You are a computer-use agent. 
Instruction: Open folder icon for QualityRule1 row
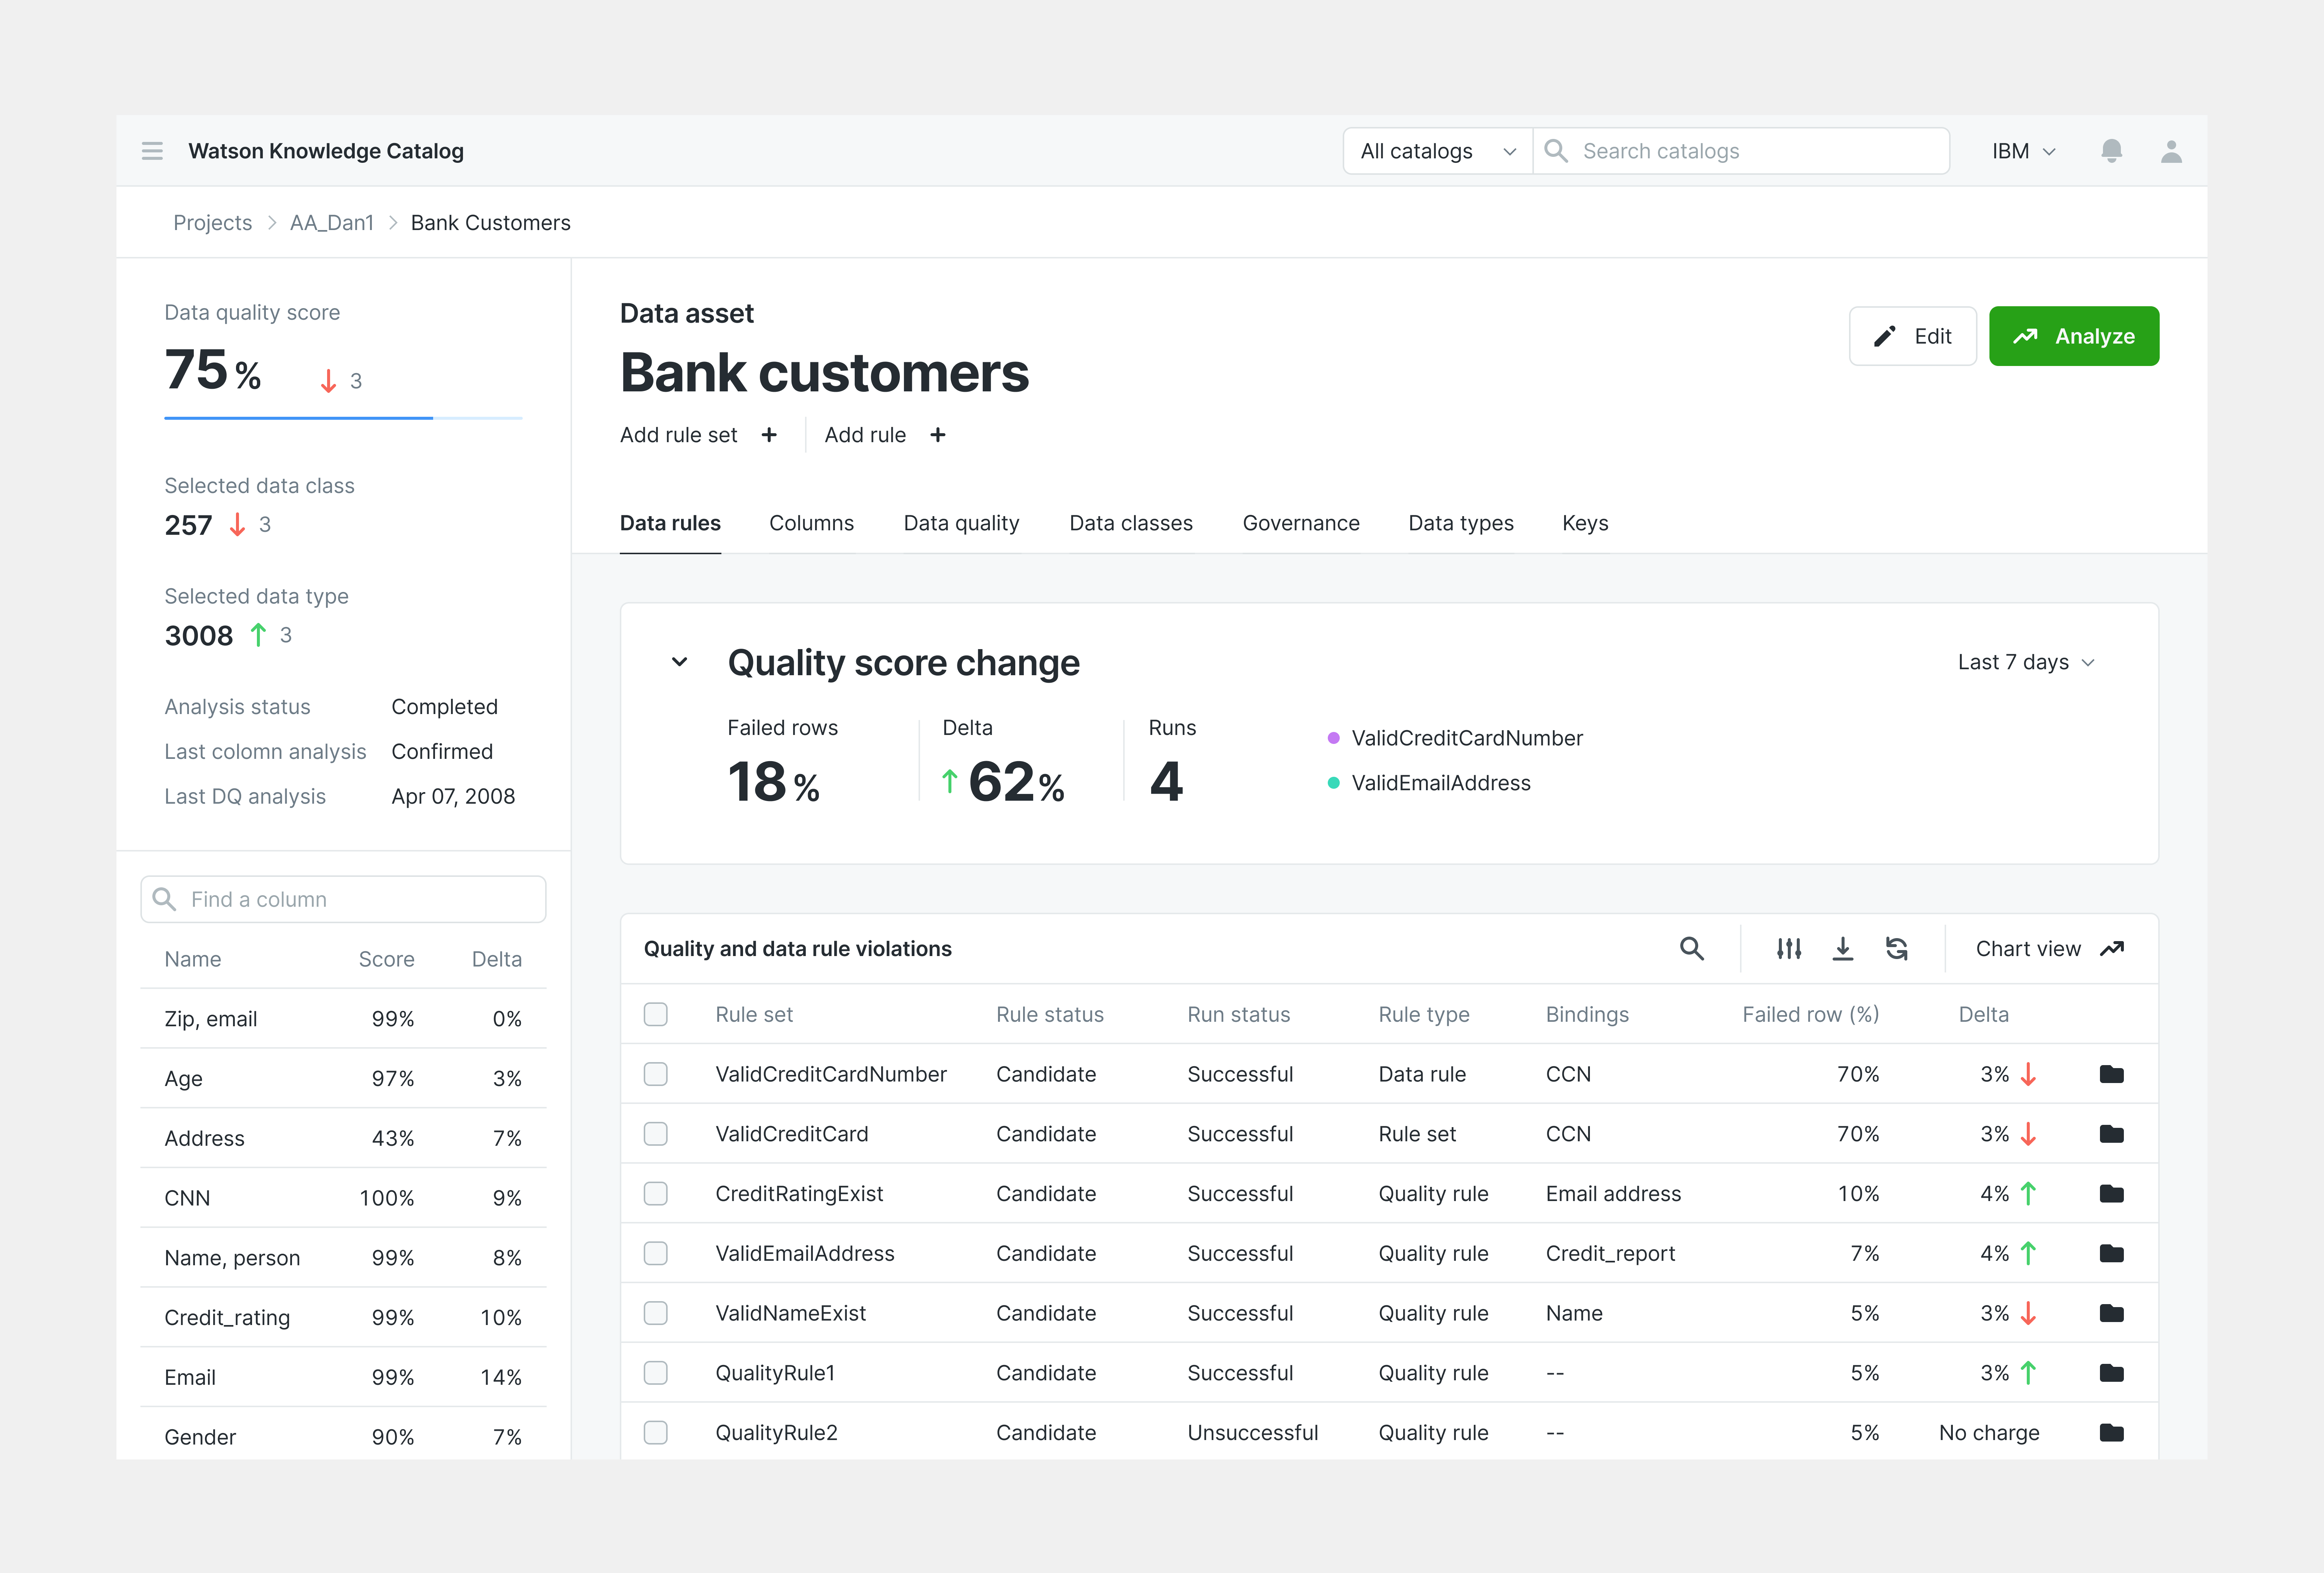(2111, 1373)
